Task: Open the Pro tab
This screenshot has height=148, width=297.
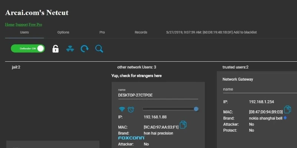Action: pos(102,33)
